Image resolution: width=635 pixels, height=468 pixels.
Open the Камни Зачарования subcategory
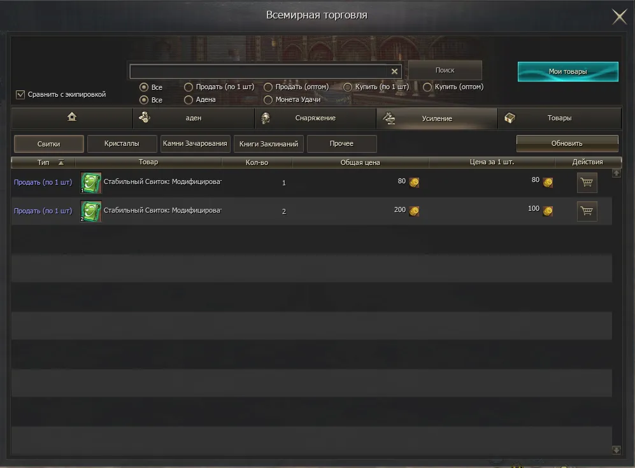coord(195,144)
